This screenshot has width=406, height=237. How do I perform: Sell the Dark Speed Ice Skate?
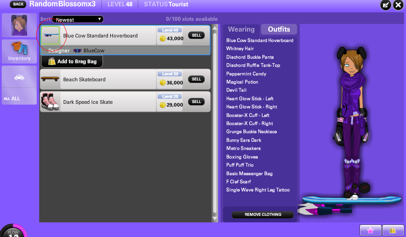tap(196, 102)
